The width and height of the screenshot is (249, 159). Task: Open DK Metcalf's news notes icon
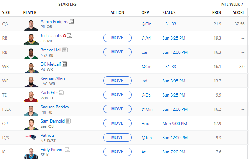(65, 64)
